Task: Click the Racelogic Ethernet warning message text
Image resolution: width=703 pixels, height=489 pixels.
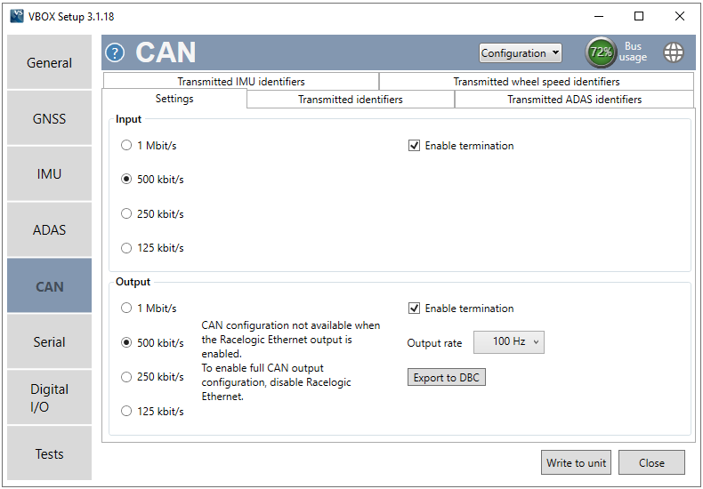Action: pyautogui.click(x=290, y=360)
